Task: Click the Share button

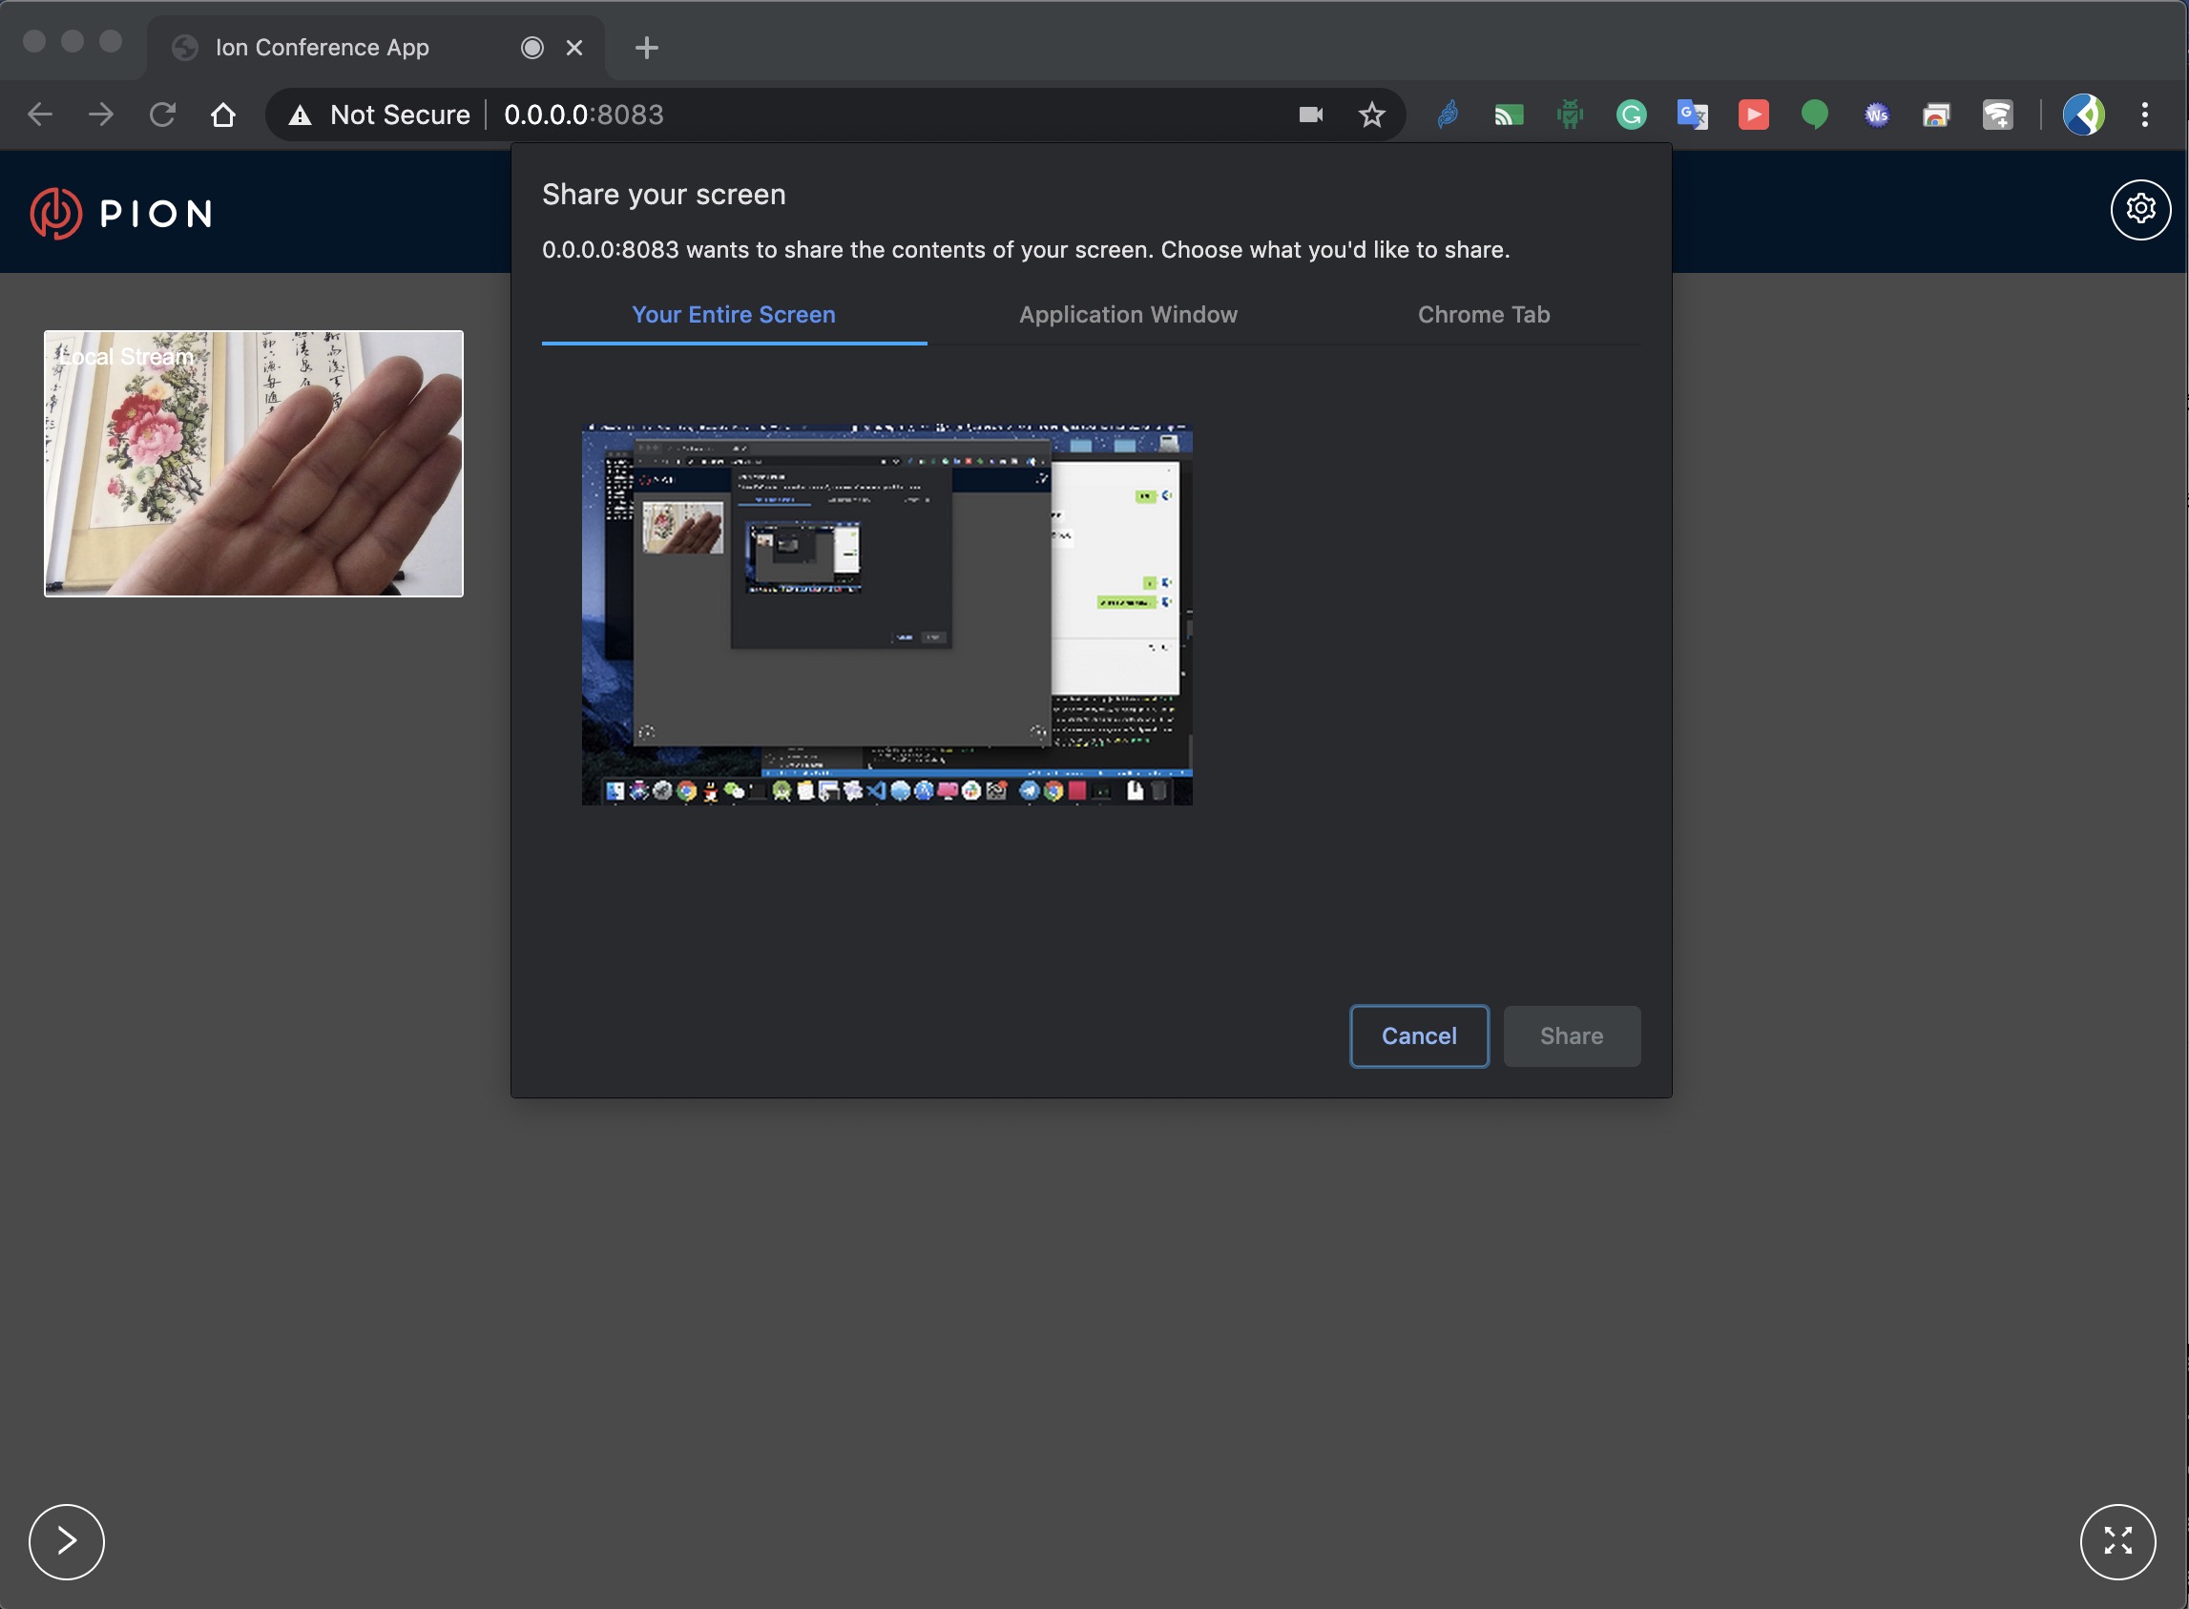Action: 1571,1035
